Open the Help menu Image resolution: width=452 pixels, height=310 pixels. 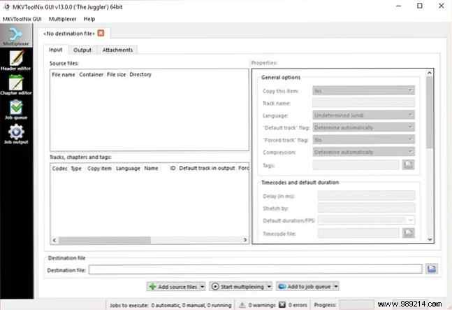click(89, 19)
